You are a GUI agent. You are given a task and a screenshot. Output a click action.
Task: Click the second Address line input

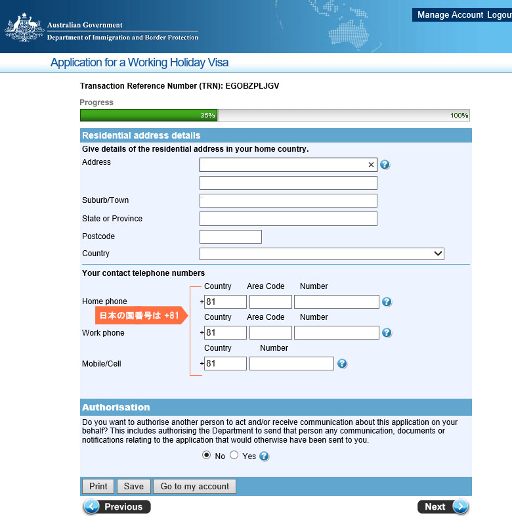288,183
